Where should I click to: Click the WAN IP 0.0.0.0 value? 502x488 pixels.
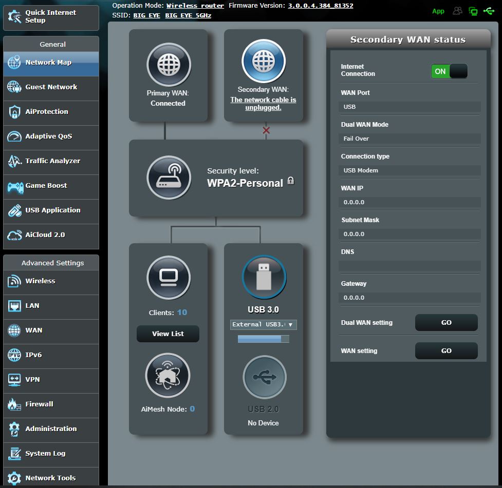(x=410, y=202)
